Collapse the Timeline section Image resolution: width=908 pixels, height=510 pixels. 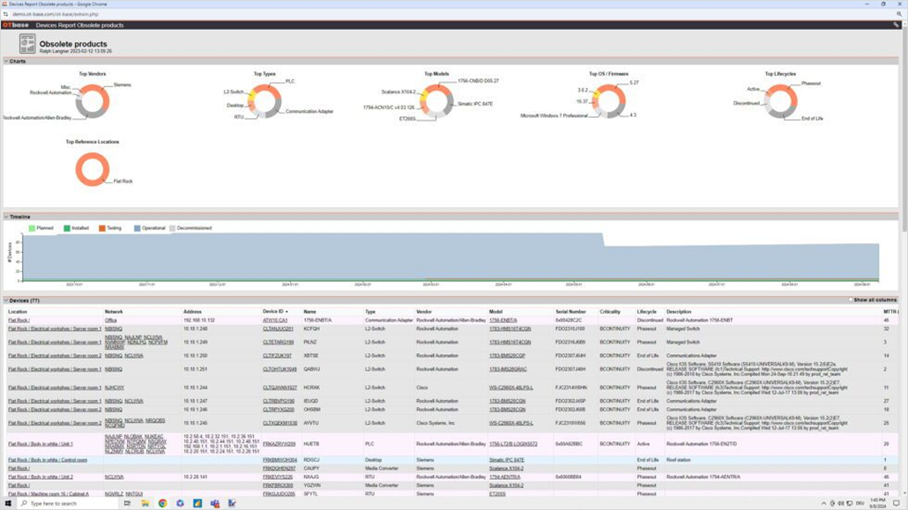pos(6,217)
